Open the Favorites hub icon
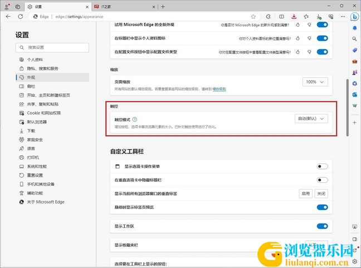Viewport: 361px width, 268px height. pos(306,17)
